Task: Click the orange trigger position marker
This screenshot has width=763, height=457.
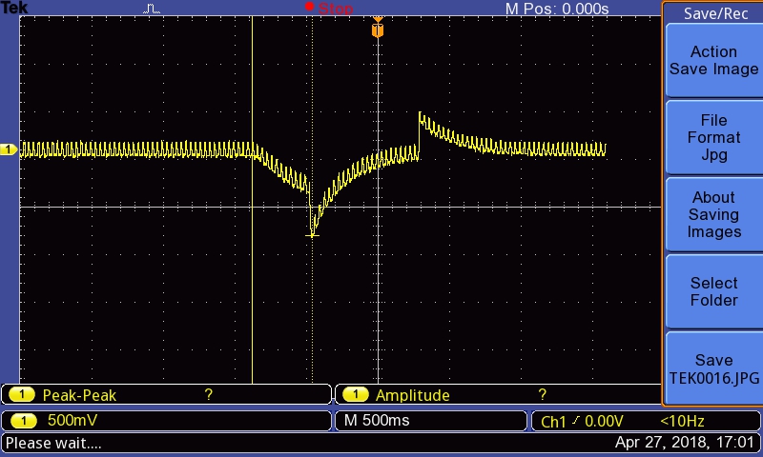Action: (x=378, y=29)
